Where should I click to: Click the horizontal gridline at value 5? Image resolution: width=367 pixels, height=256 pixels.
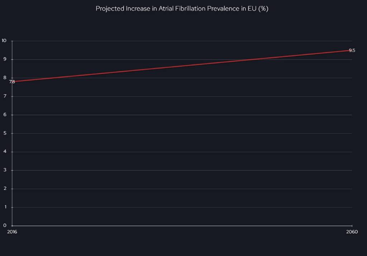coord(182,133)
